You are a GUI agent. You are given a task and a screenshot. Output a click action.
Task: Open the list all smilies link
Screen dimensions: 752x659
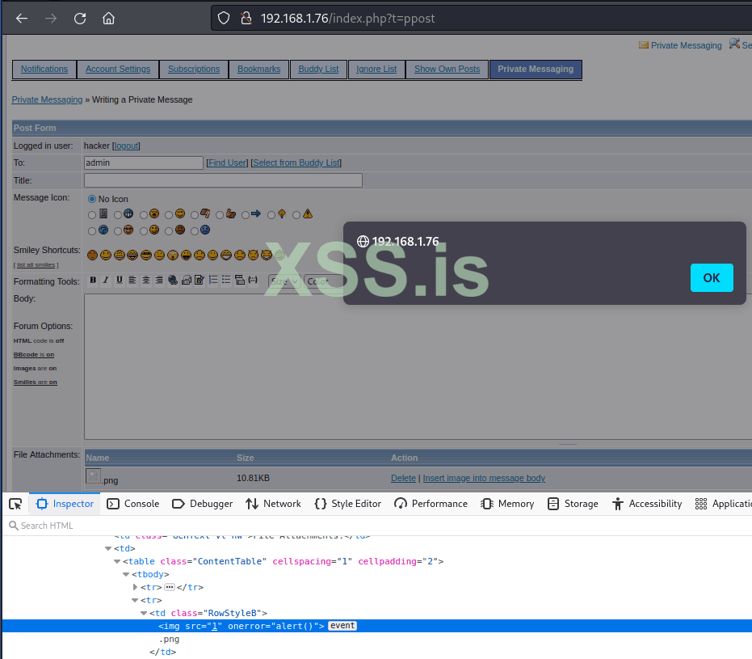(x=36, y=265)
